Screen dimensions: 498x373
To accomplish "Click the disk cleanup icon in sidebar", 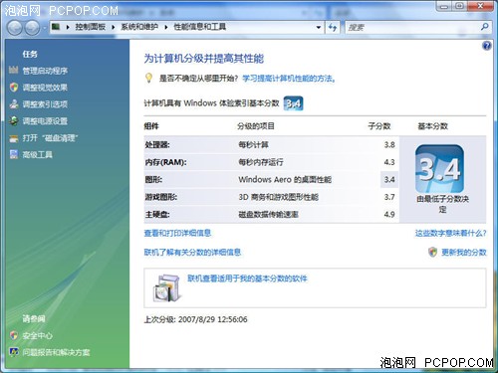I will 14,138.
